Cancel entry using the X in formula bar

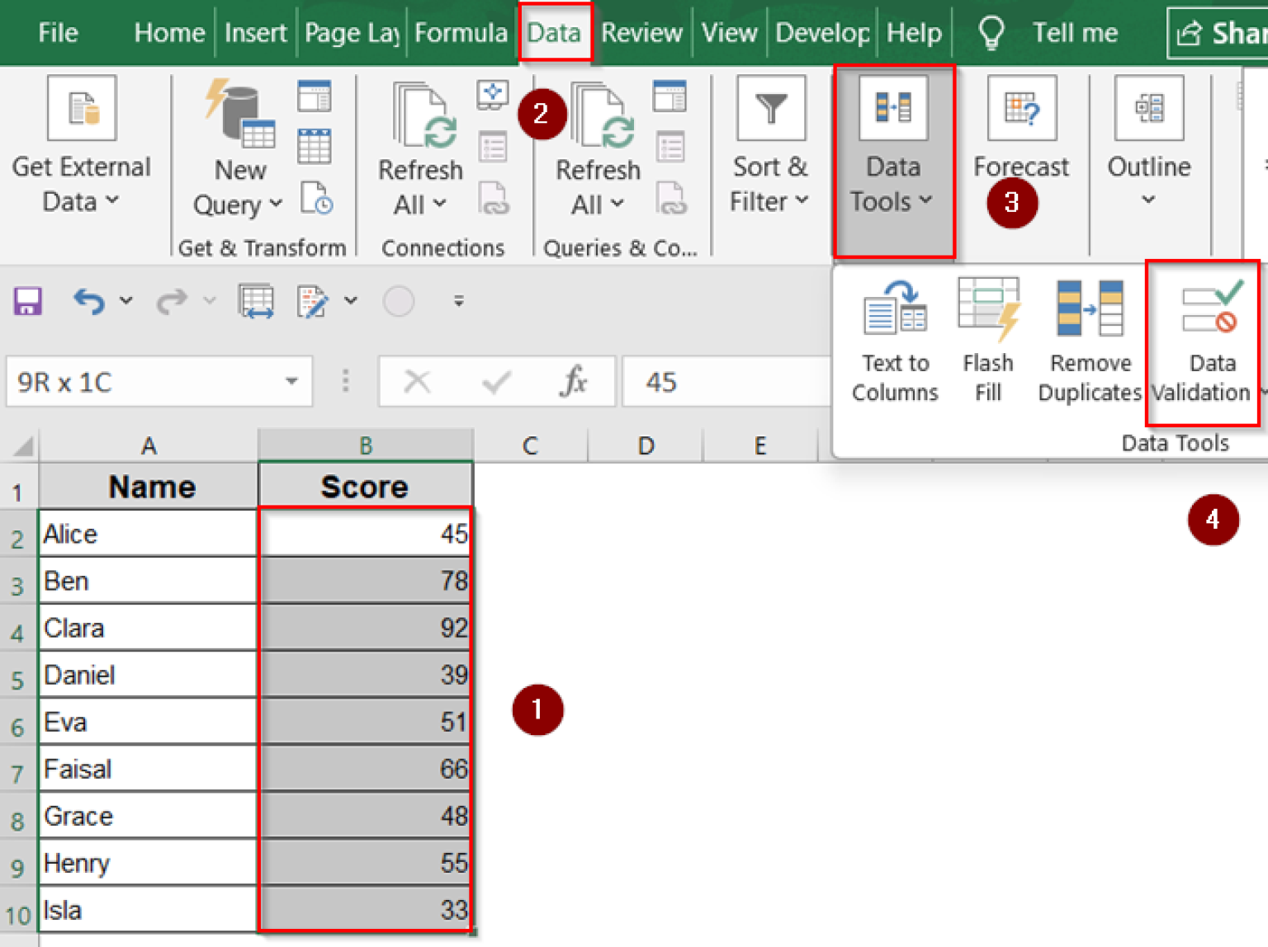tap(418, 381)
